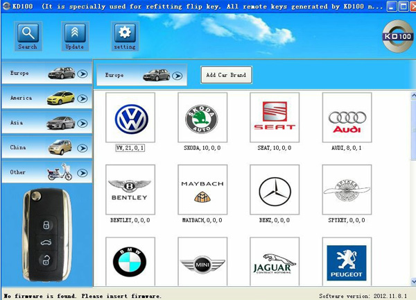
Task: Select the Skoda brand logo
Action: (x=202, y=117)
